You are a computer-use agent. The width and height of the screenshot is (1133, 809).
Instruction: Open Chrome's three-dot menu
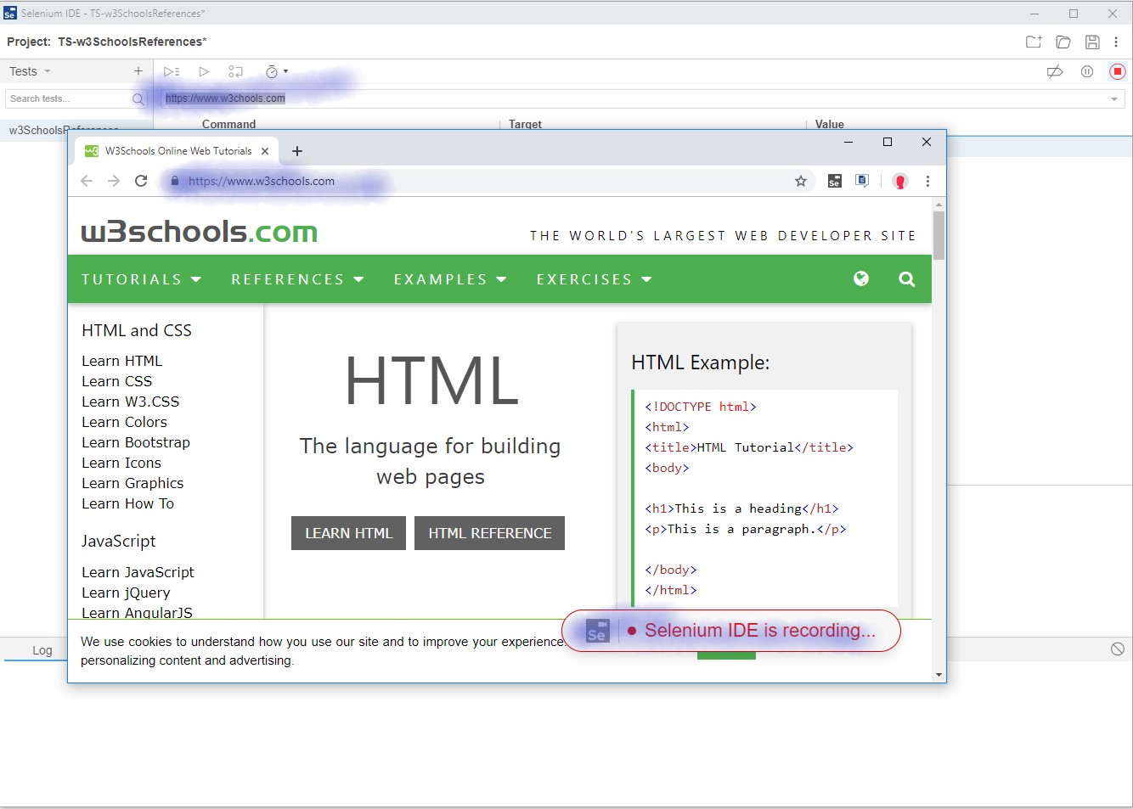pos(927,181)
